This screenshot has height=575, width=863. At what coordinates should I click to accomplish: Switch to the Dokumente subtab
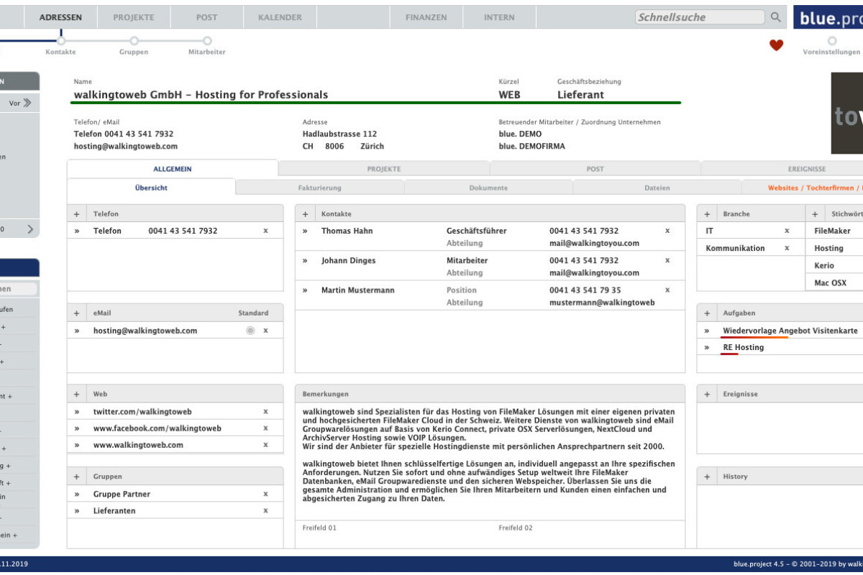488,188
